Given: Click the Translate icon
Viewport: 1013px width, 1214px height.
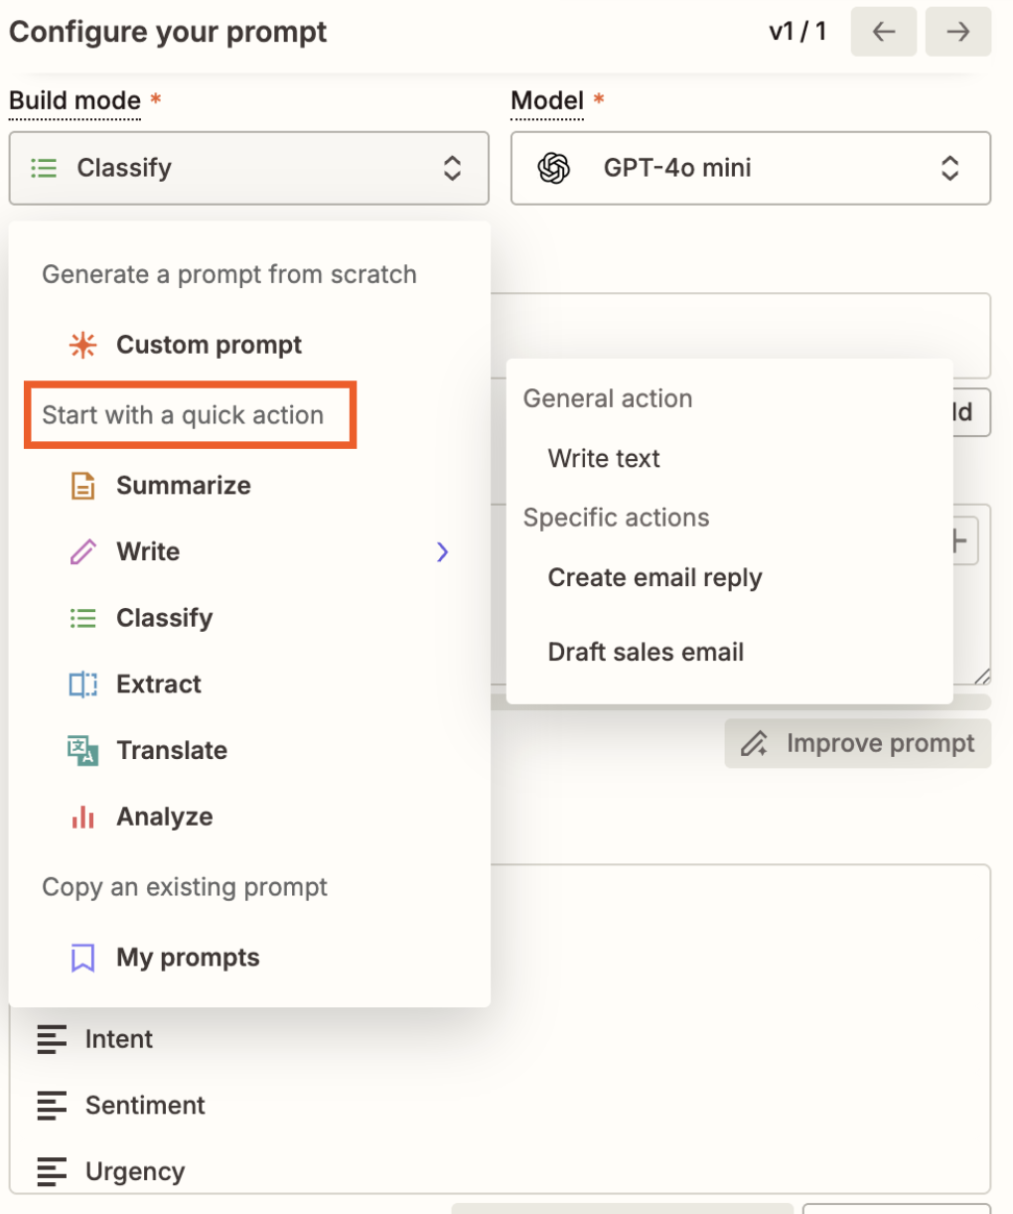Looking at the screenshot, I should 83,750.
